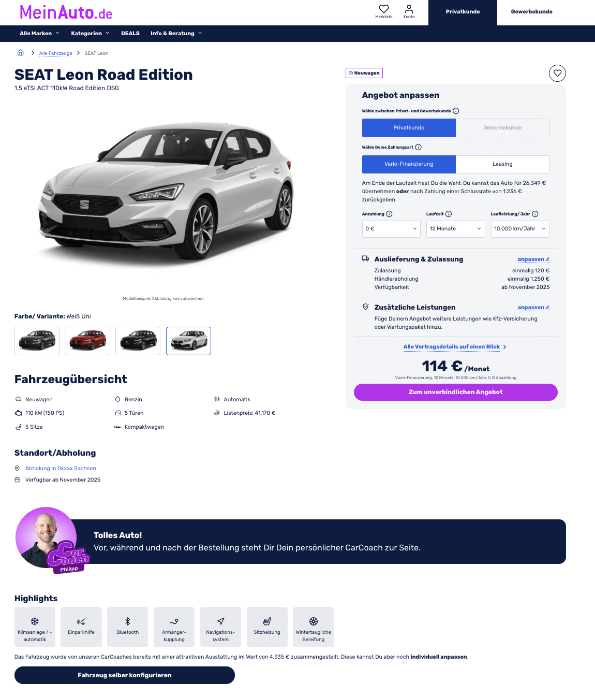This screenshot has height=698, width=595.
Task: Expand the Alle Marken menu
Action: 39,33
